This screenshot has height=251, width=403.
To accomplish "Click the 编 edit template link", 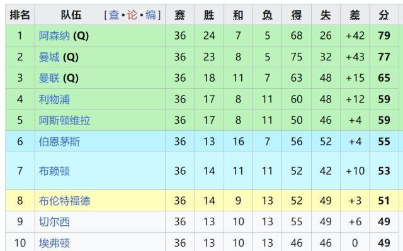I will pyautogui.click(x=150, y=15).
